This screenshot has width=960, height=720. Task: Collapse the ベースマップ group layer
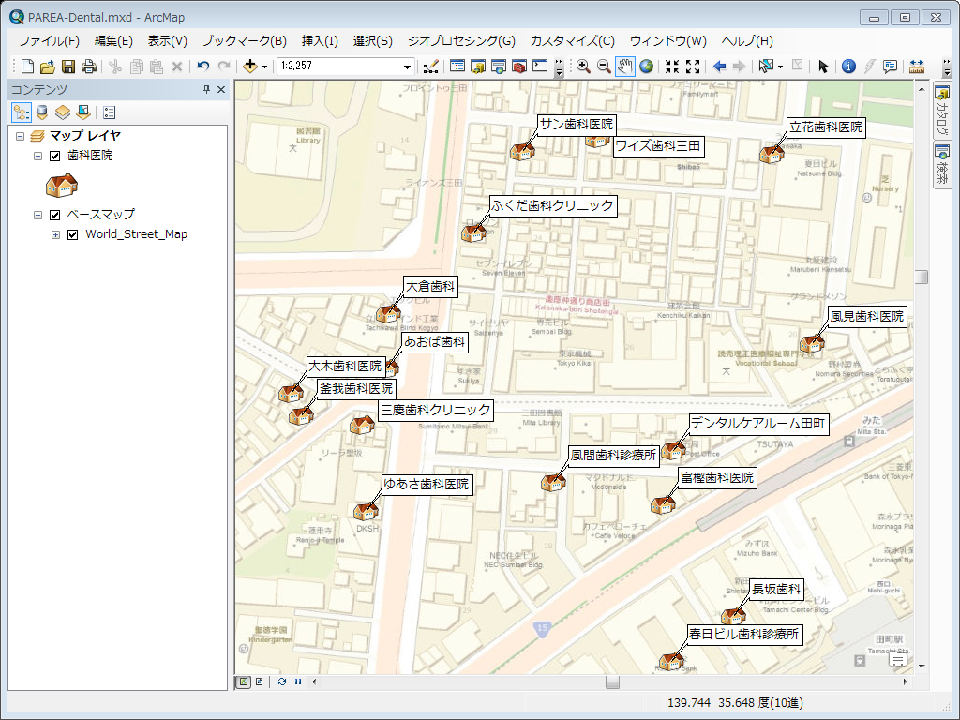[37, 215]
